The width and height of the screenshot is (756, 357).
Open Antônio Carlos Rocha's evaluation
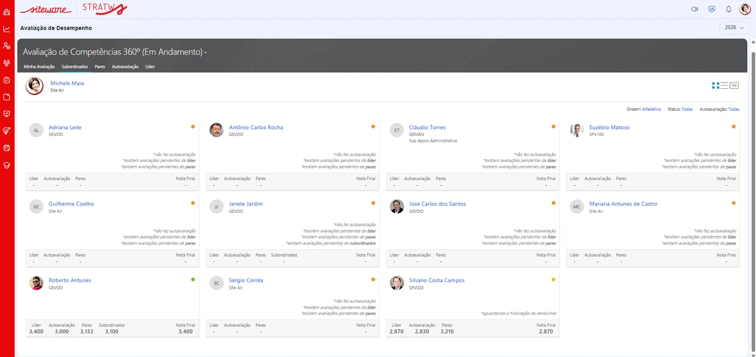[256, 127]
